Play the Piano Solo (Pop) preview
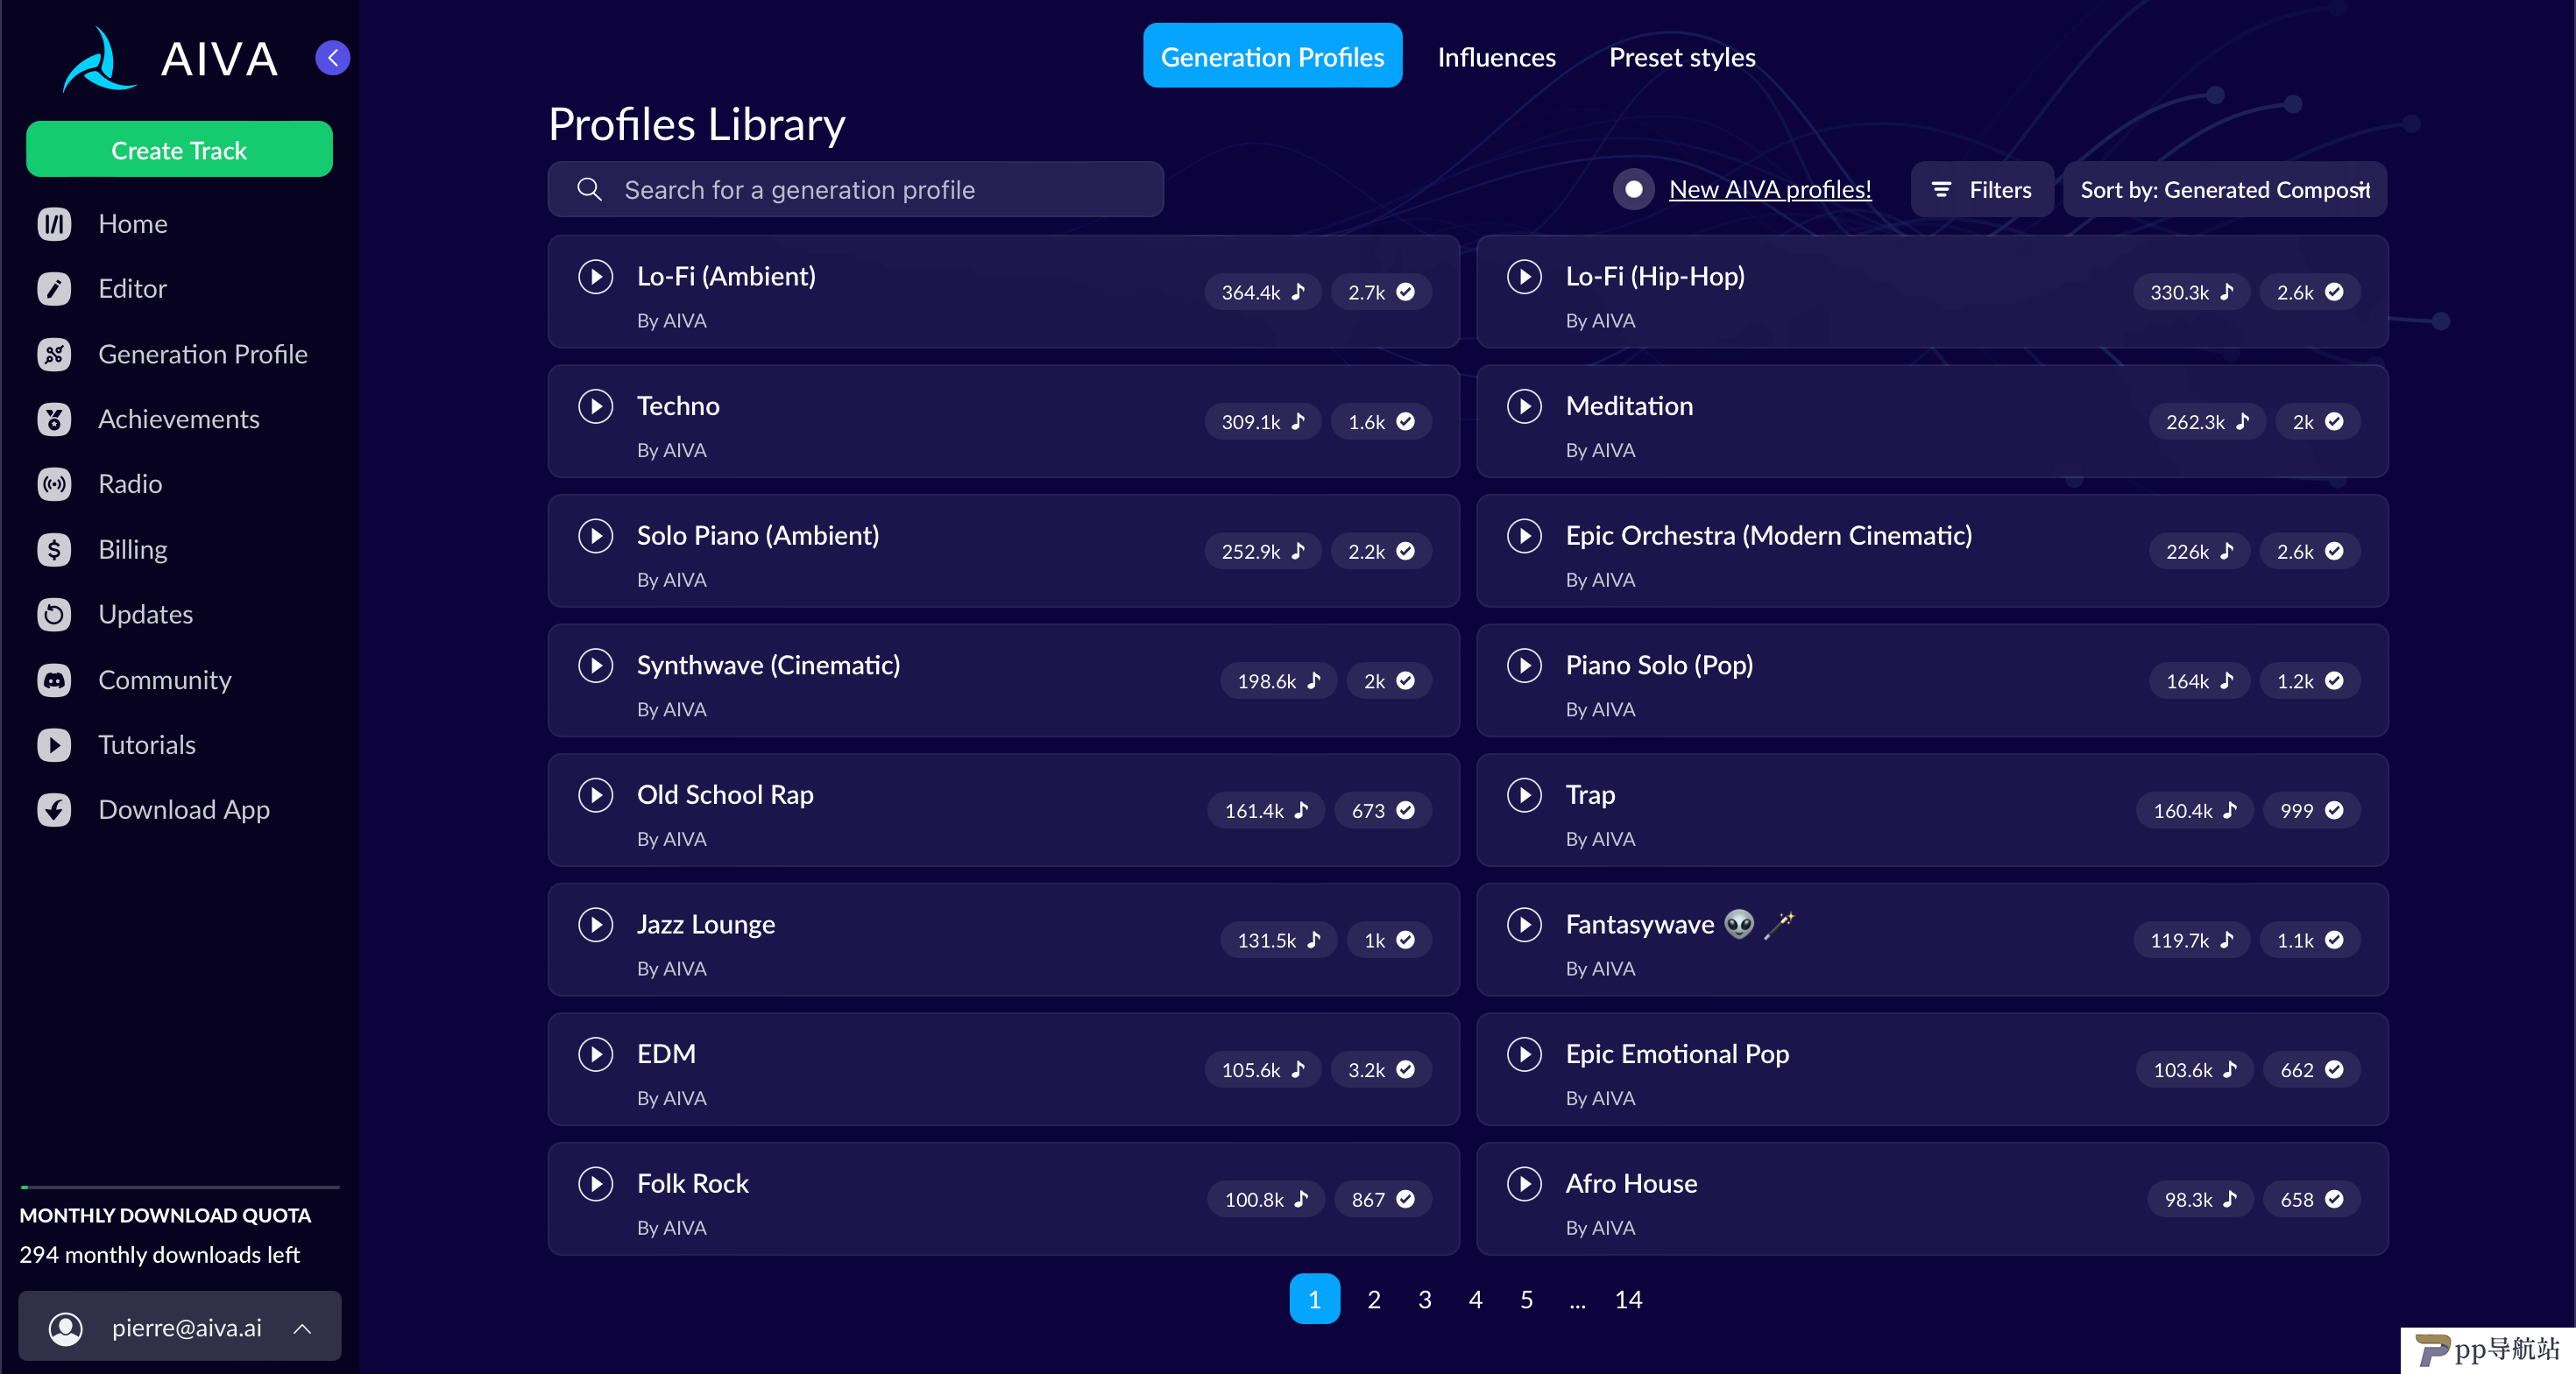The image size is (2576, 1374). tap(1524, 665)
